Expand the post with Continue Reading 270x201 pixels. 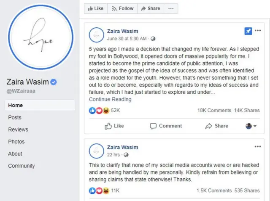click(x=110, y=100)
